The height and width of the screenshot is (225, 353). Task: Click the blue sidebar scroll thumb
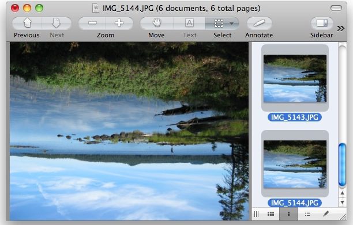pyautogui.click(x=342, y=165)
